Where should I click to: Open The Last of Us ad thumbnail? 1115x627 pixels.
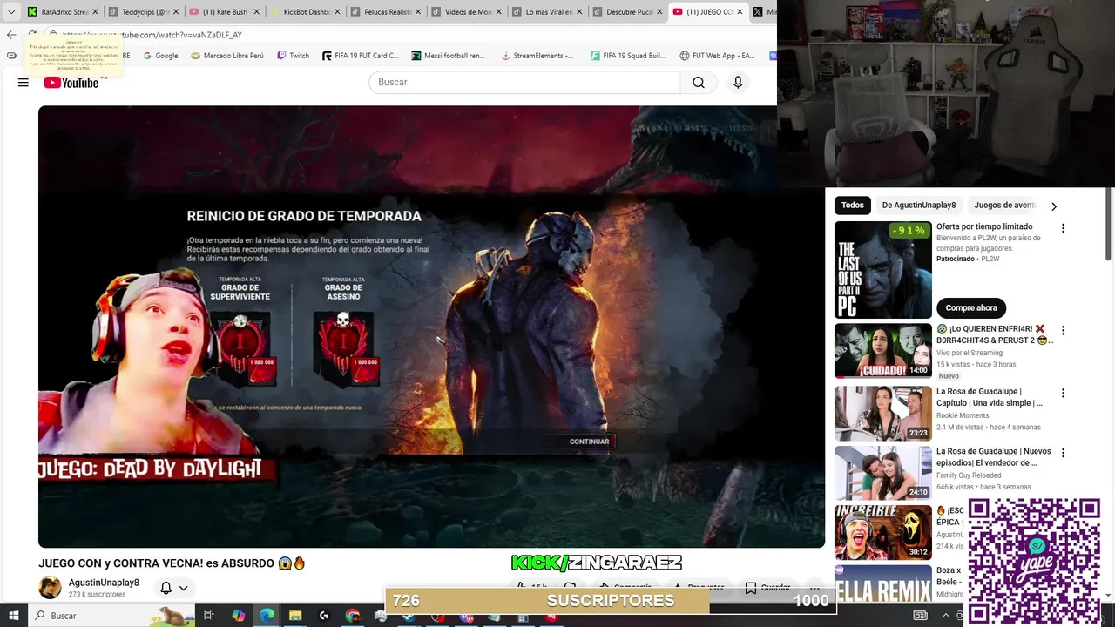883,270
